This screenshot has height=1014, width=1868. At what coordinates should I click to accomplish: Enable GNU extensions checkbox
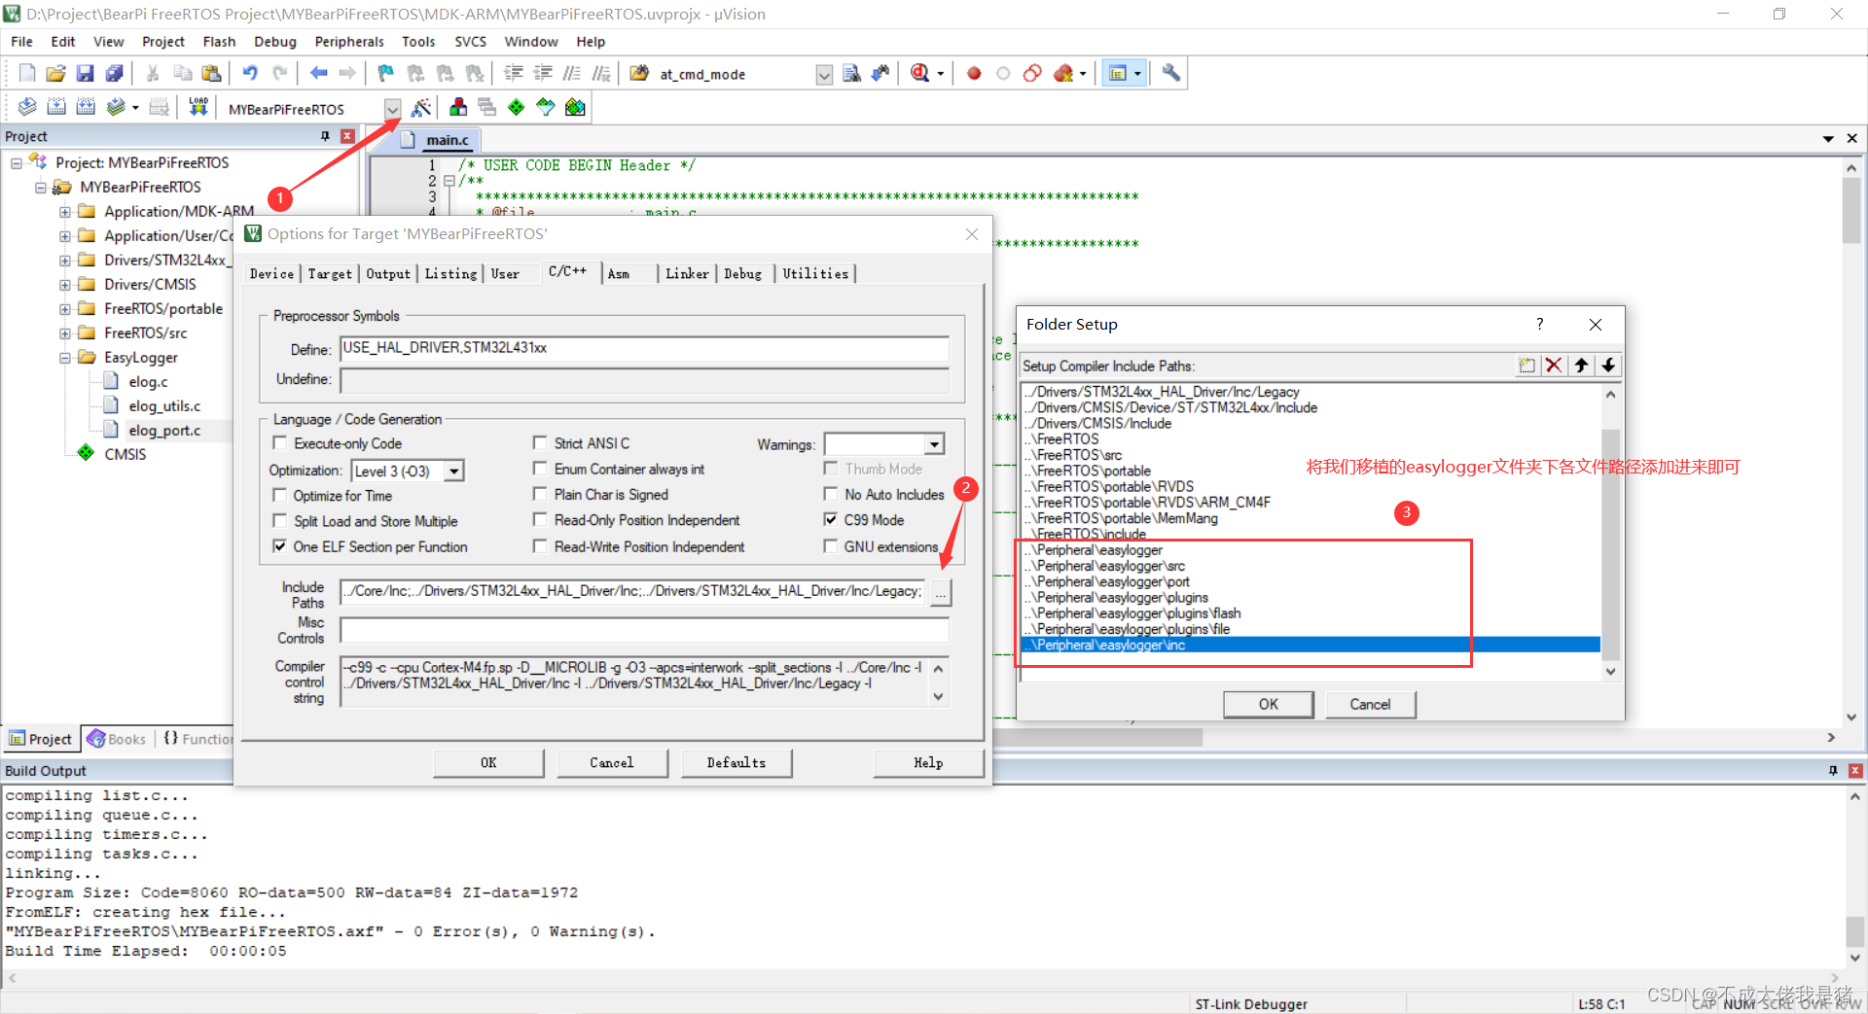click(x=831, y=546)
